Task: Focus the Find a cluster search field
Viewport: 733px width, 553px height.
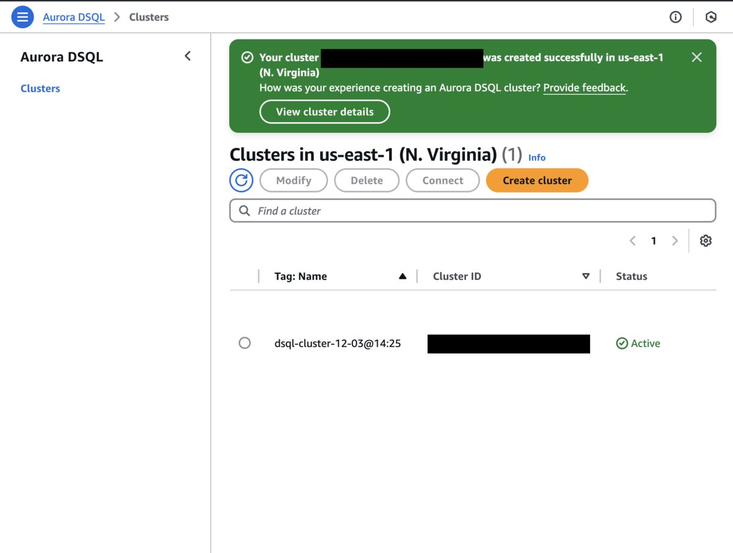Action: (473, 211)
